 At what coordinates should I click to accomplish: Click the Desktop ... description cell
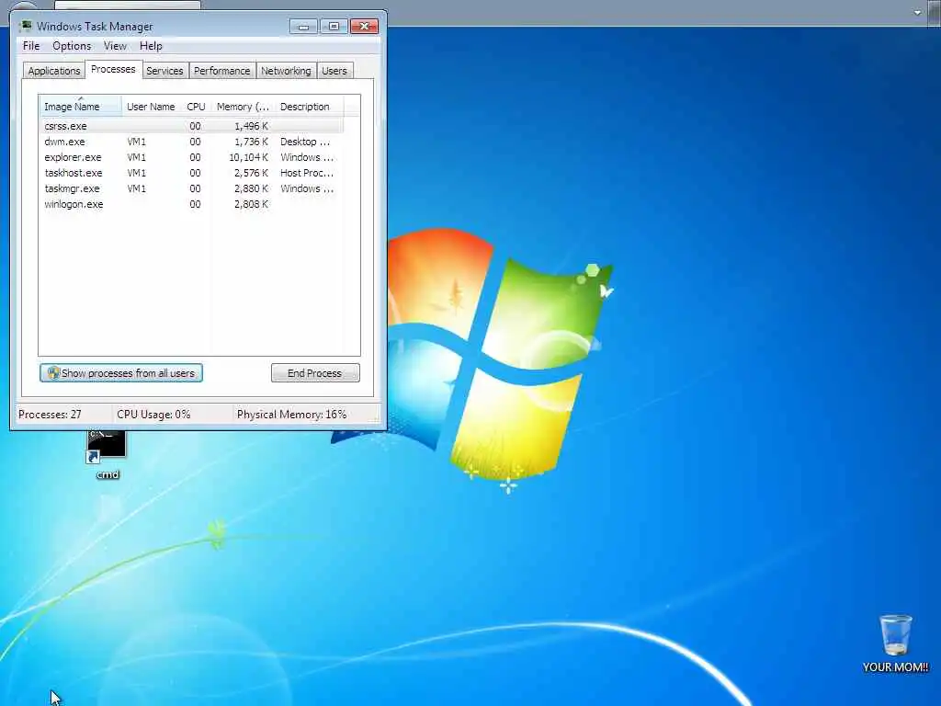coord(305,142)
